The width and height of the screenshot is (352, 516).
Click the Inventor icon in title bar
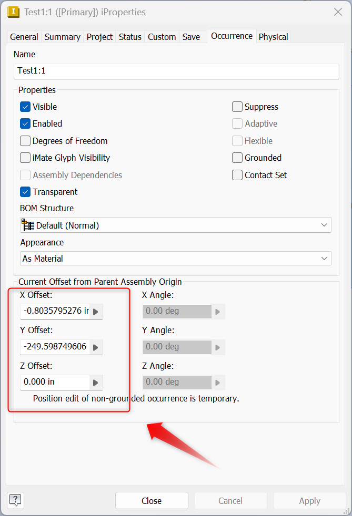[13, 12]
